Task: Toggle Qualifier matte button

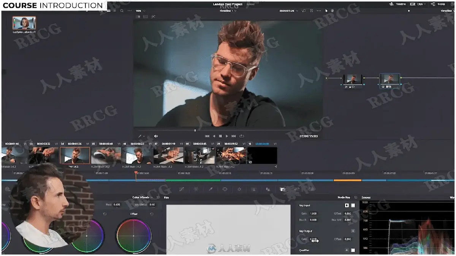Action: 353,250
